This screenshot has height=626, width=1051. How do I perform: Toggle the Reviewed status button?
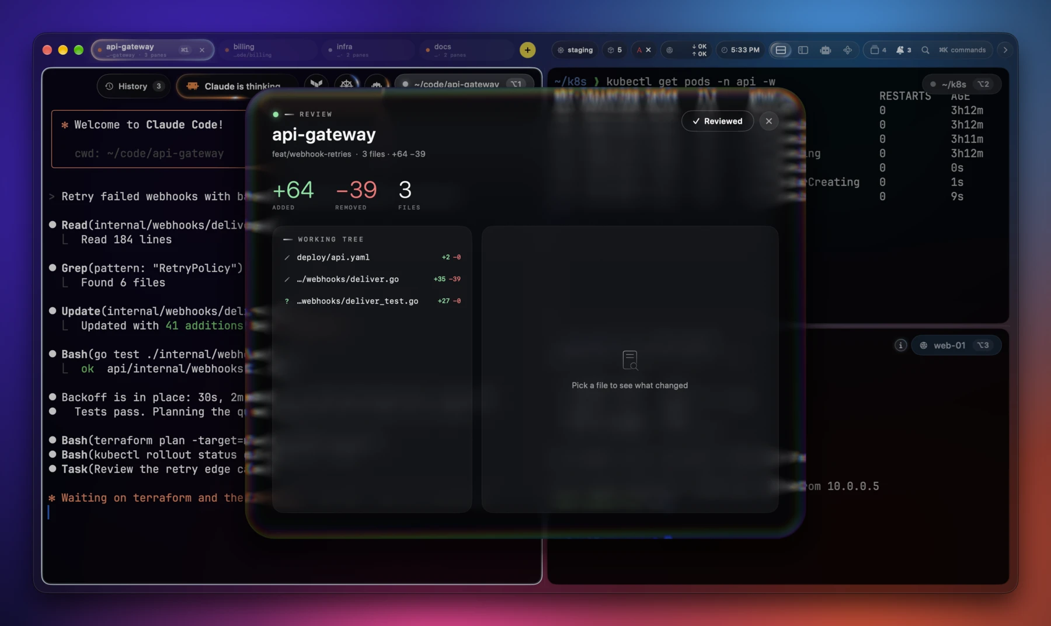(x=717, y=121)
